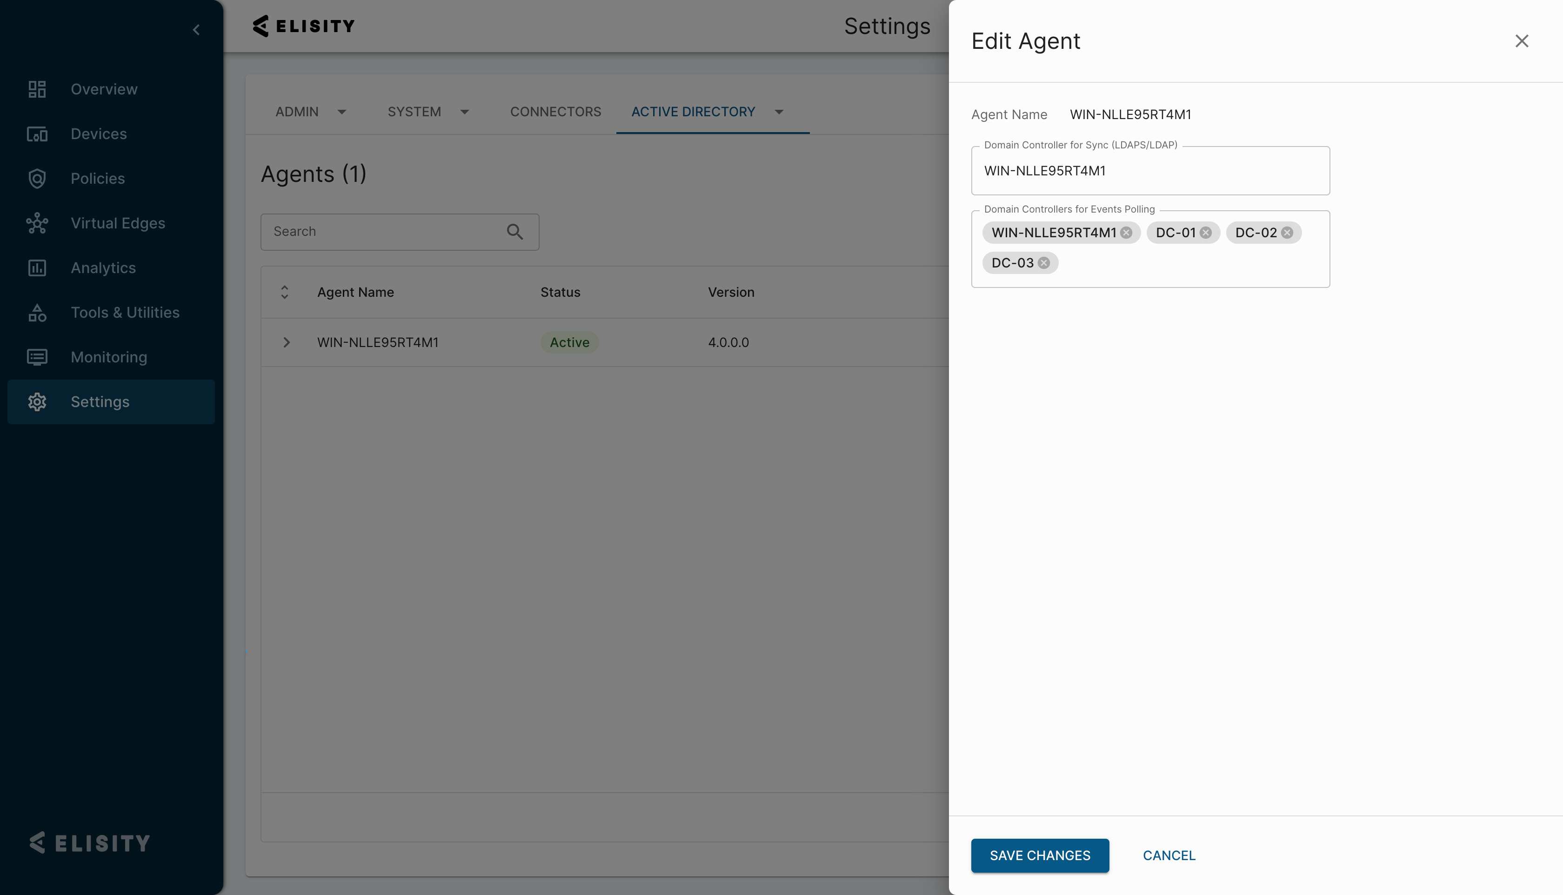Click the search magnifier icon

(514, 232)
